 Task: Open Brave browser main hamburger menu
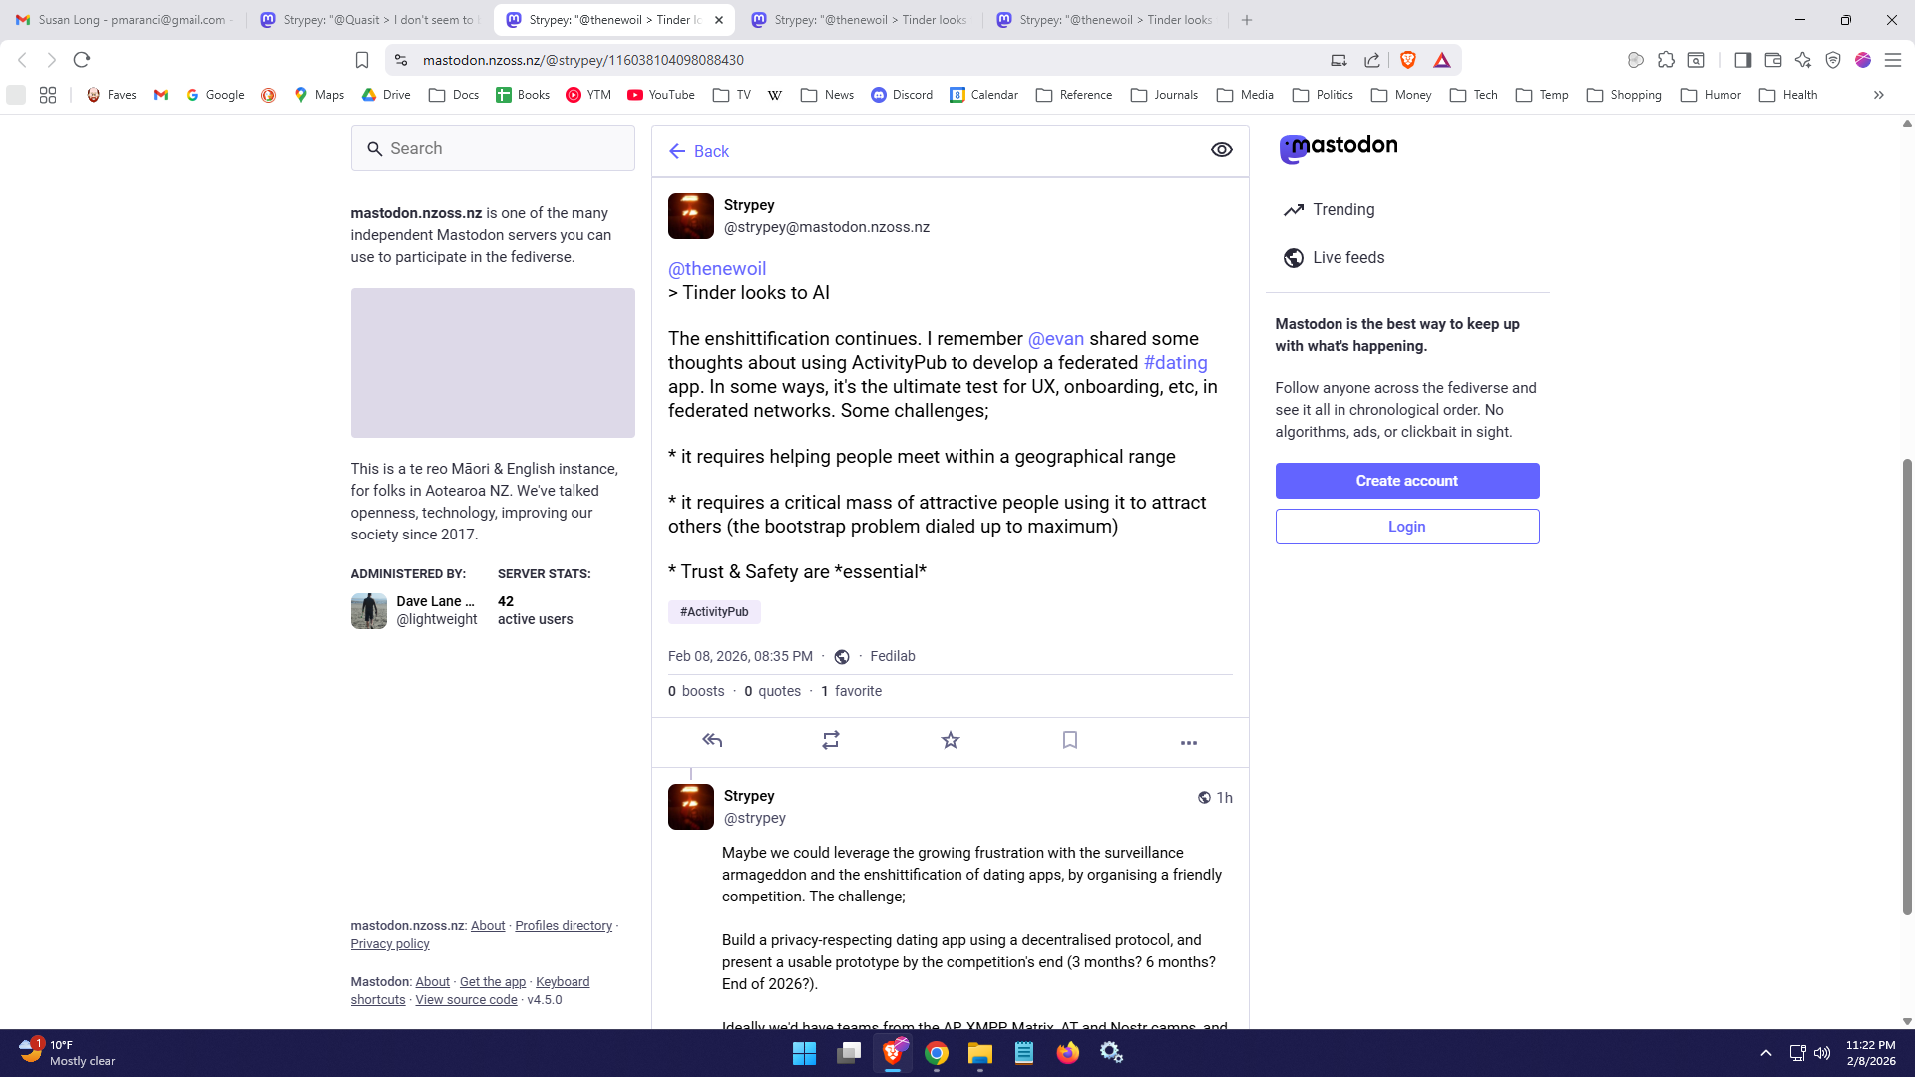point(1893,60)
